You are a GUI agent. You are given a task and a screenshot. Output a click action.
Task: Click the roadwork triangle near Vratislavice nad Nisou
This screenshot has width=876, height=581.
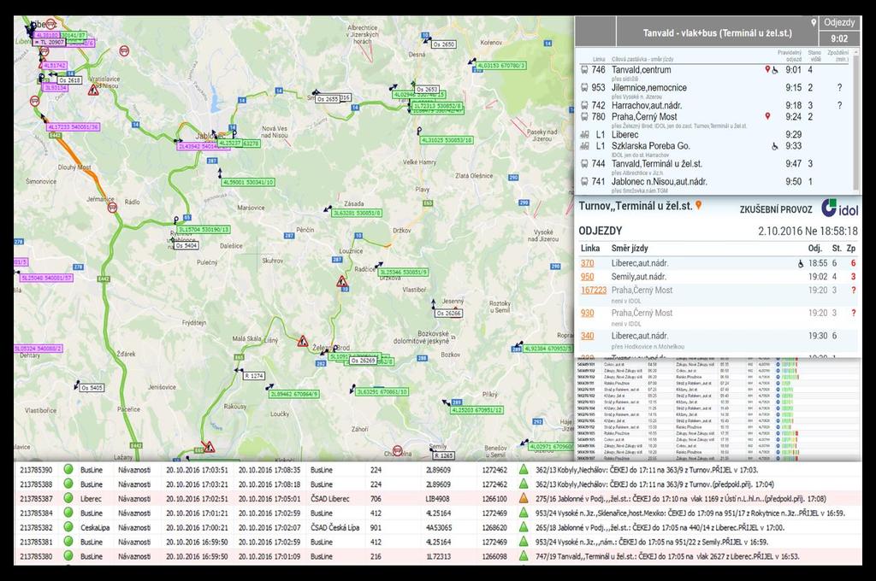(93, 90)
